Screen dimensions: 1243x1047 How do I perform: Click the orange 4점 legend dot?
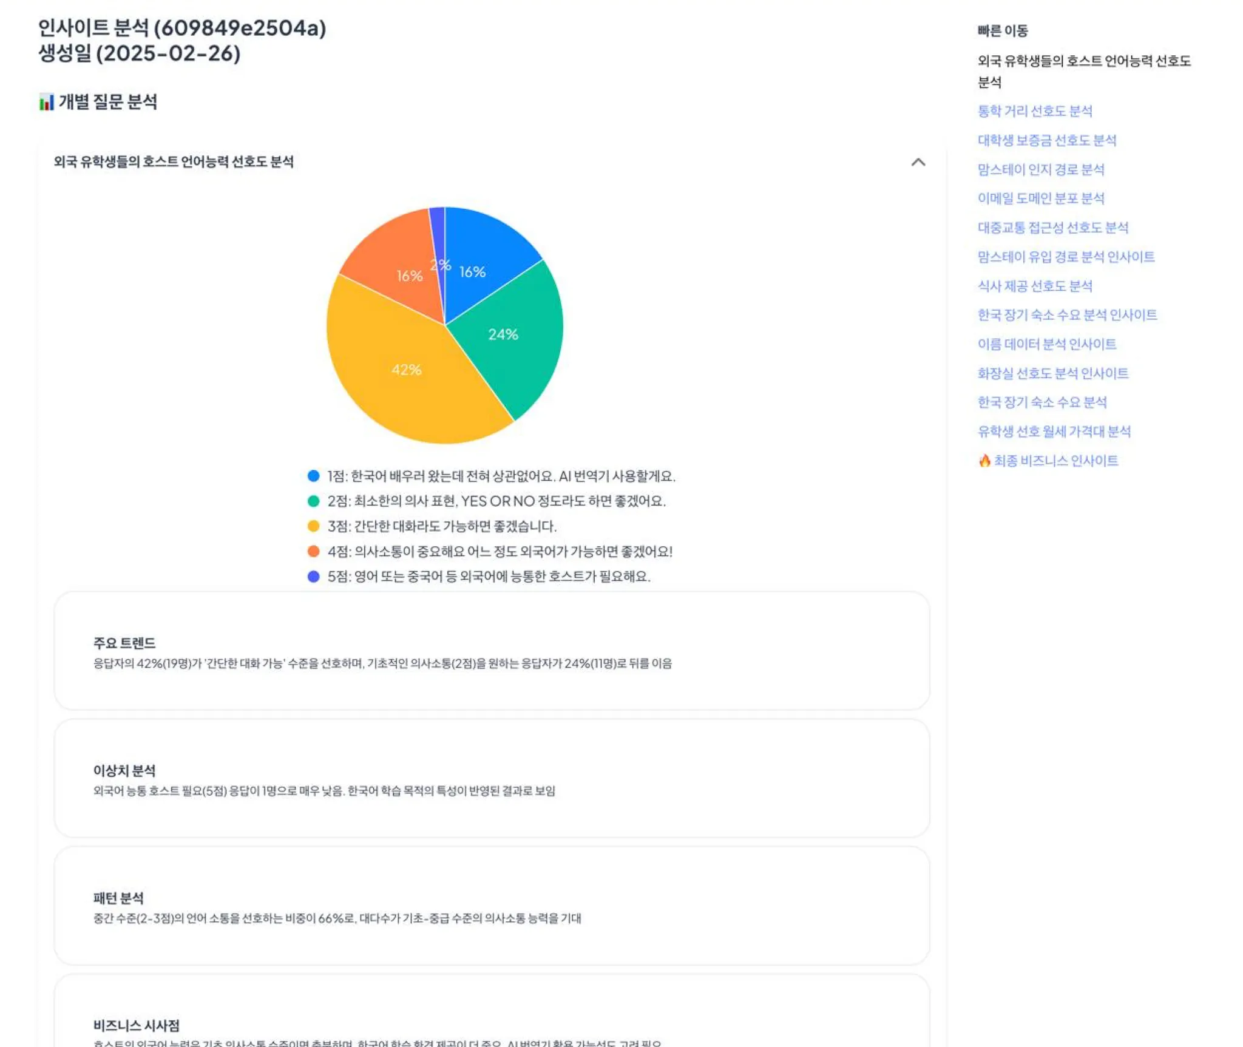[313, 551]
